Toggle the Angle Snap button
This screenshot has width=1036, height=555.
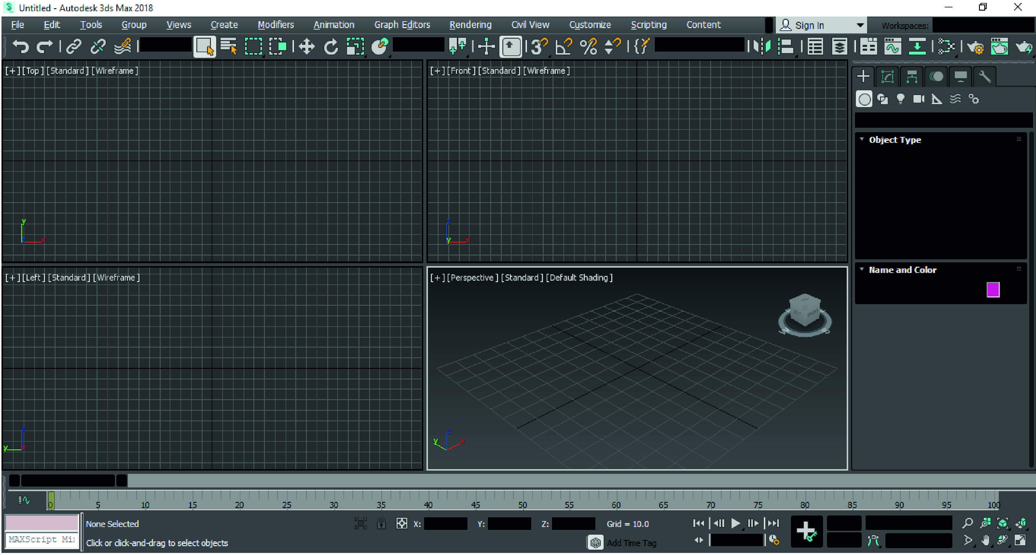(563, 47)
